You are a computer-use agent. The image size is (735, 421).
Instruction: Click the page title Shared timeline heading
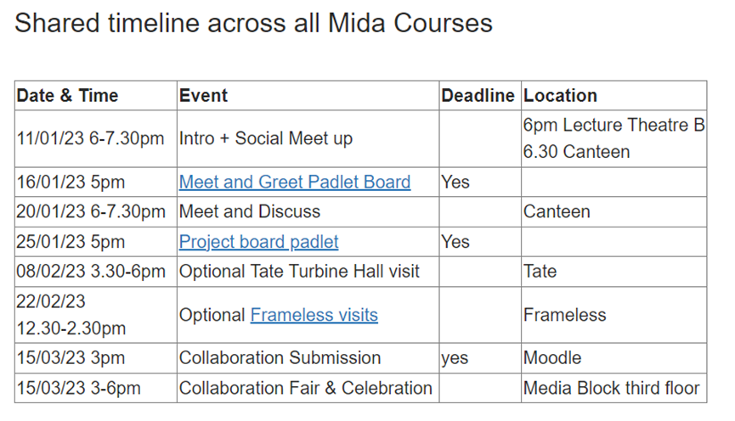pyautogui.click(x=253, y=23)
